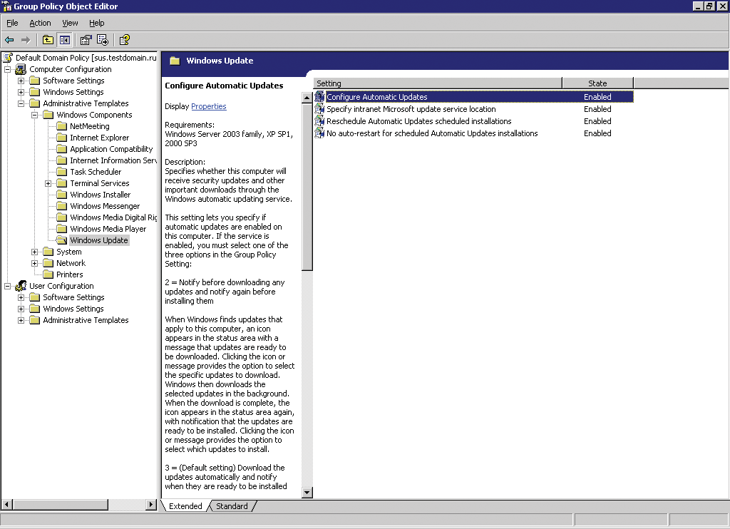Sort list by the State column header
730x529 pixels.
598,83
